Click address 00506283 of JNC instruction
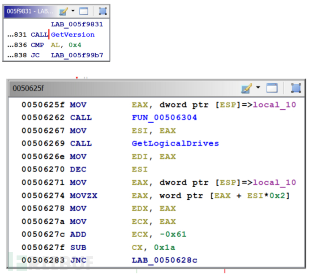Image resolution: width=309 pixels, height=274 pixels. pyautogui.click(x=43, y=261)
